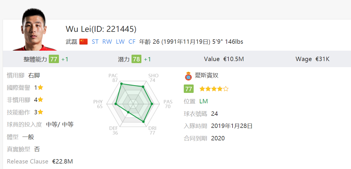Select the LW position link

click(120, 42)
